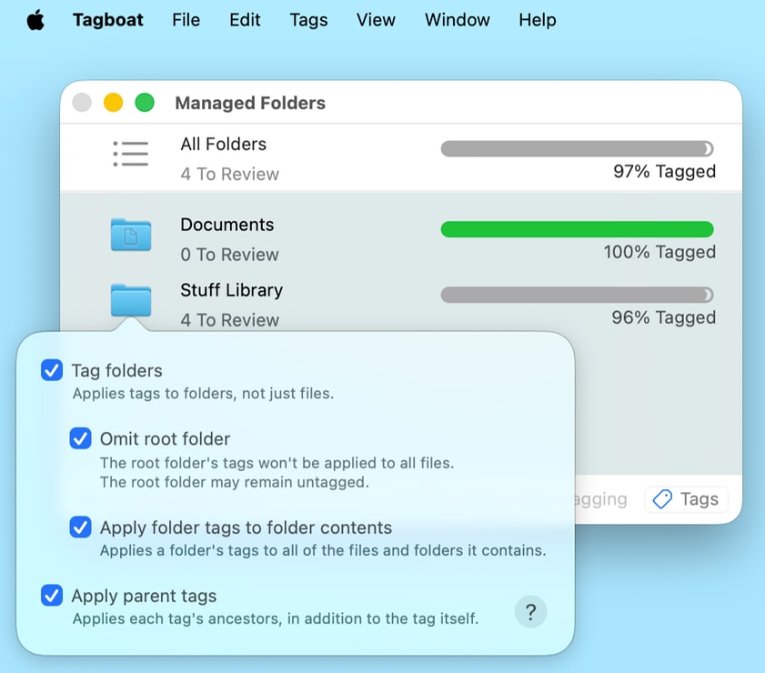
Task: Open the Documents folder icon
Action: tap(130, 235)
